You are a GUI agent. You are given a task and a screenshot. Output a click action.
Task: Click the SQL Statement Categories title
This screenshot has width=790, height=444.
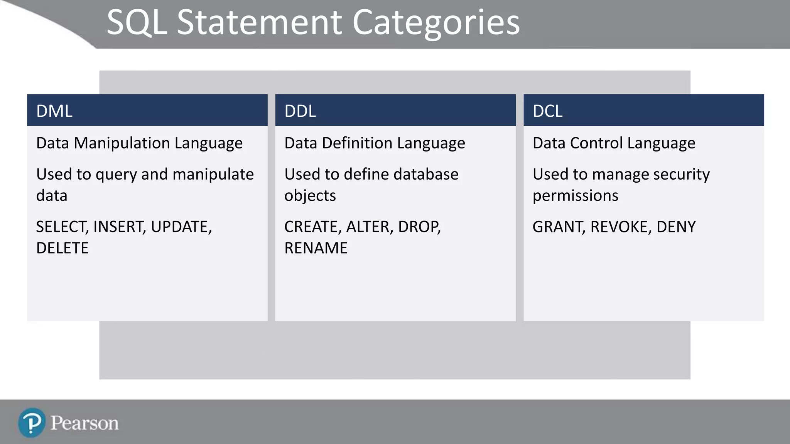313,22
